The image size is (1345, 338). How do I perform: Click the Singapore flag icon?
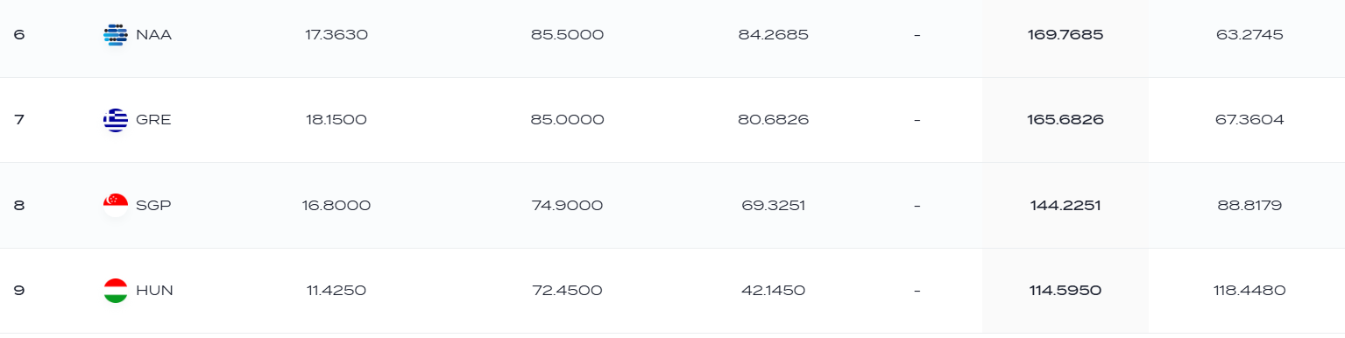pos(115,206)
